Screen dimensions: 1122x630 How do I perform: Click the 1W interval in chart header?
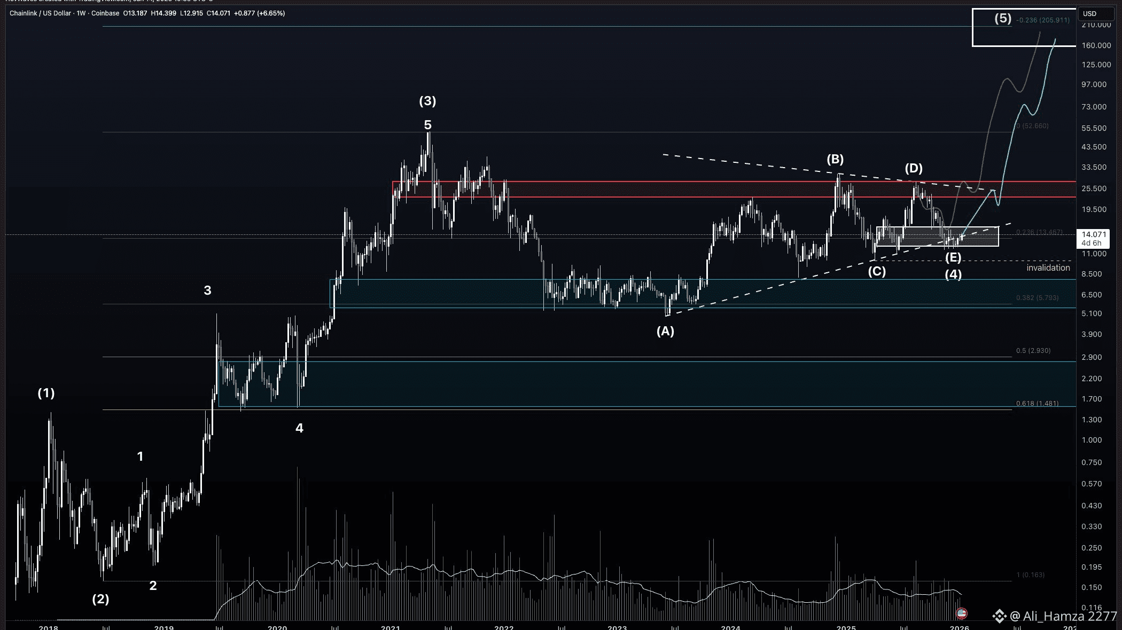81,13
